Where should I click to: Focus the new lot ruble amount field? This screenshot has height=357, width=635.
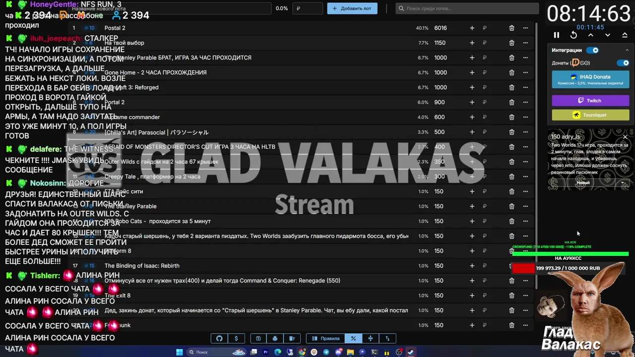tap(308, 8)
